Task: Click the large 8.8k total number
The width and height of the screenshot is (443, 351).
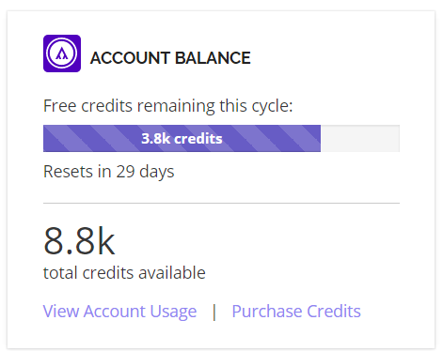Action: click(79, 241)
